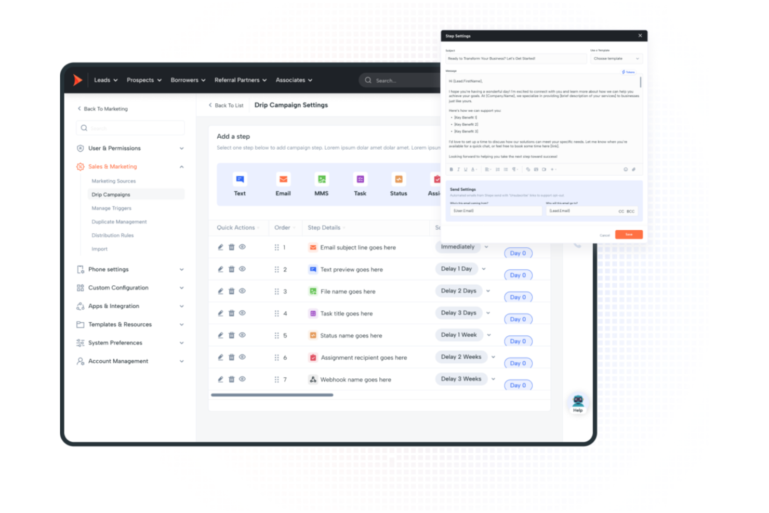The width and height of the screenshot is (769, 513).
Task: Open the Help chatbot
Action: 578,403
